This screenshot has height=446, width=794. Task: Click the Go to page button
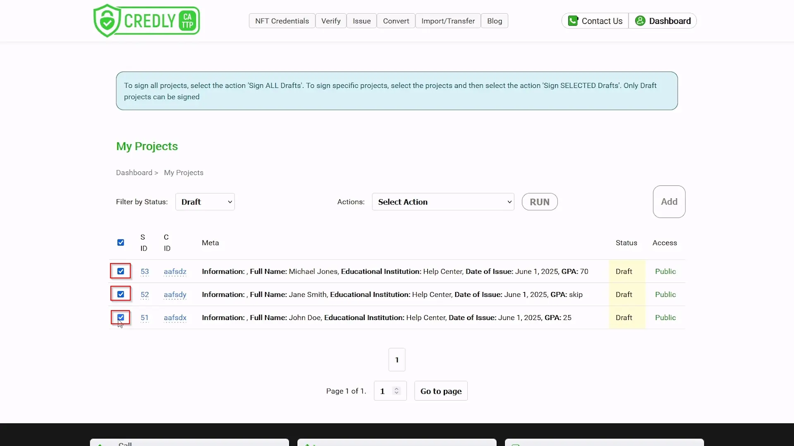click(441, 391)
